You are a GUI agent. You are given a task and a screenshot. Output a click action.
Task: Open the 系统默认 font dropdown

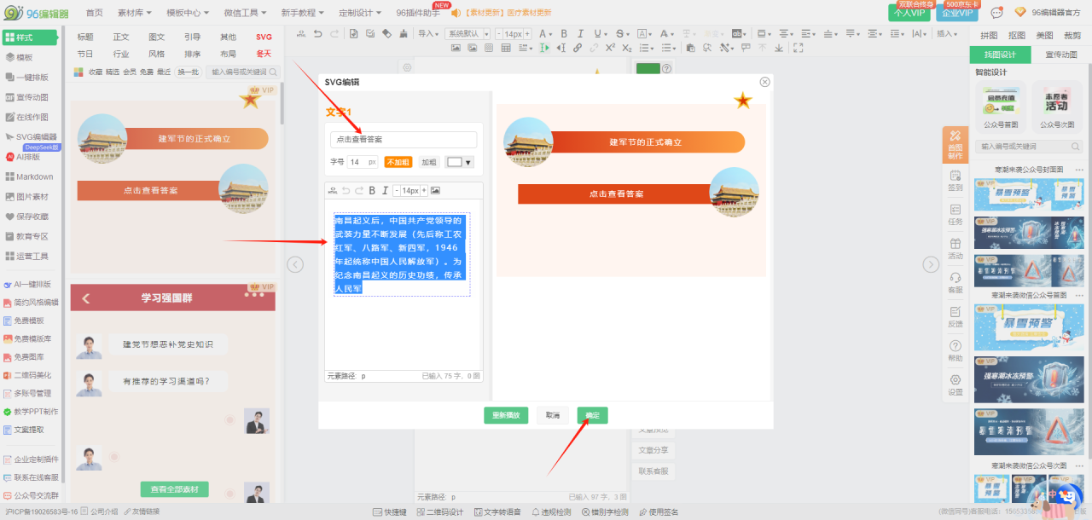468,34
